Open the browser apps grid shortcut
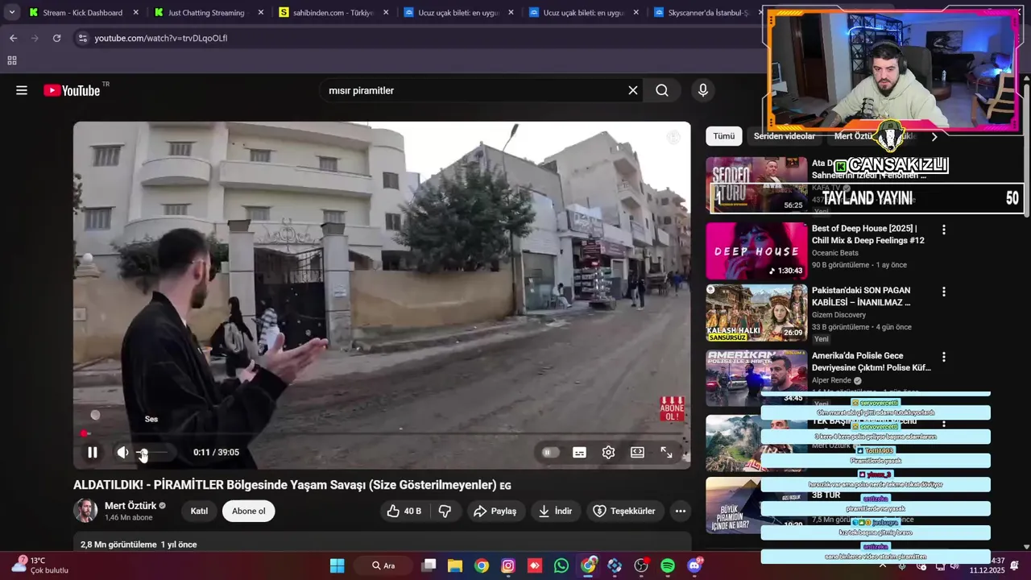 pos(12,60)
